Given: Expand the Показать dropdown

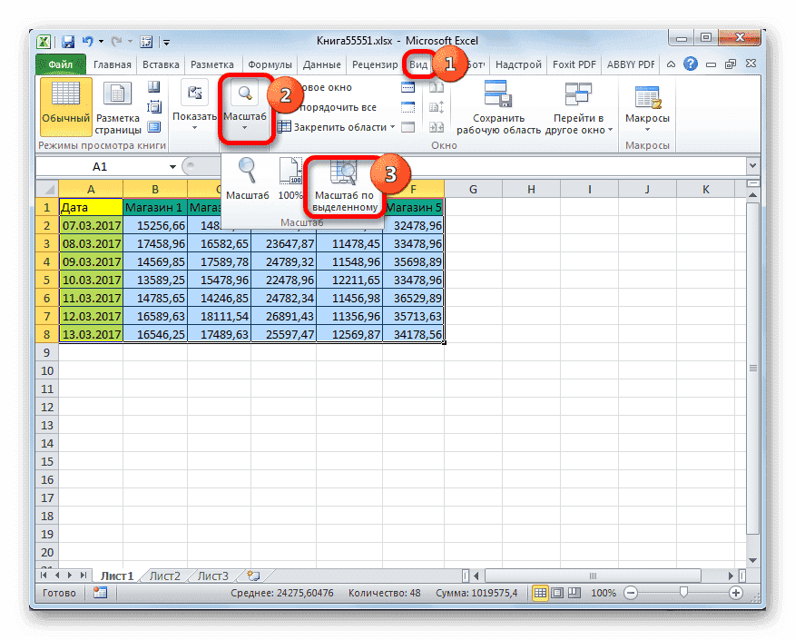Looking at the screenshot, I should [193, 107].
